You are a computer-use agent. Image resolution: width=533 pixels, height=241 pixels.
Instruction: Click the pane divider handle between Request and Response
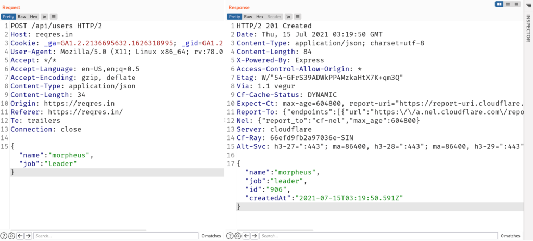pos(225,120)
